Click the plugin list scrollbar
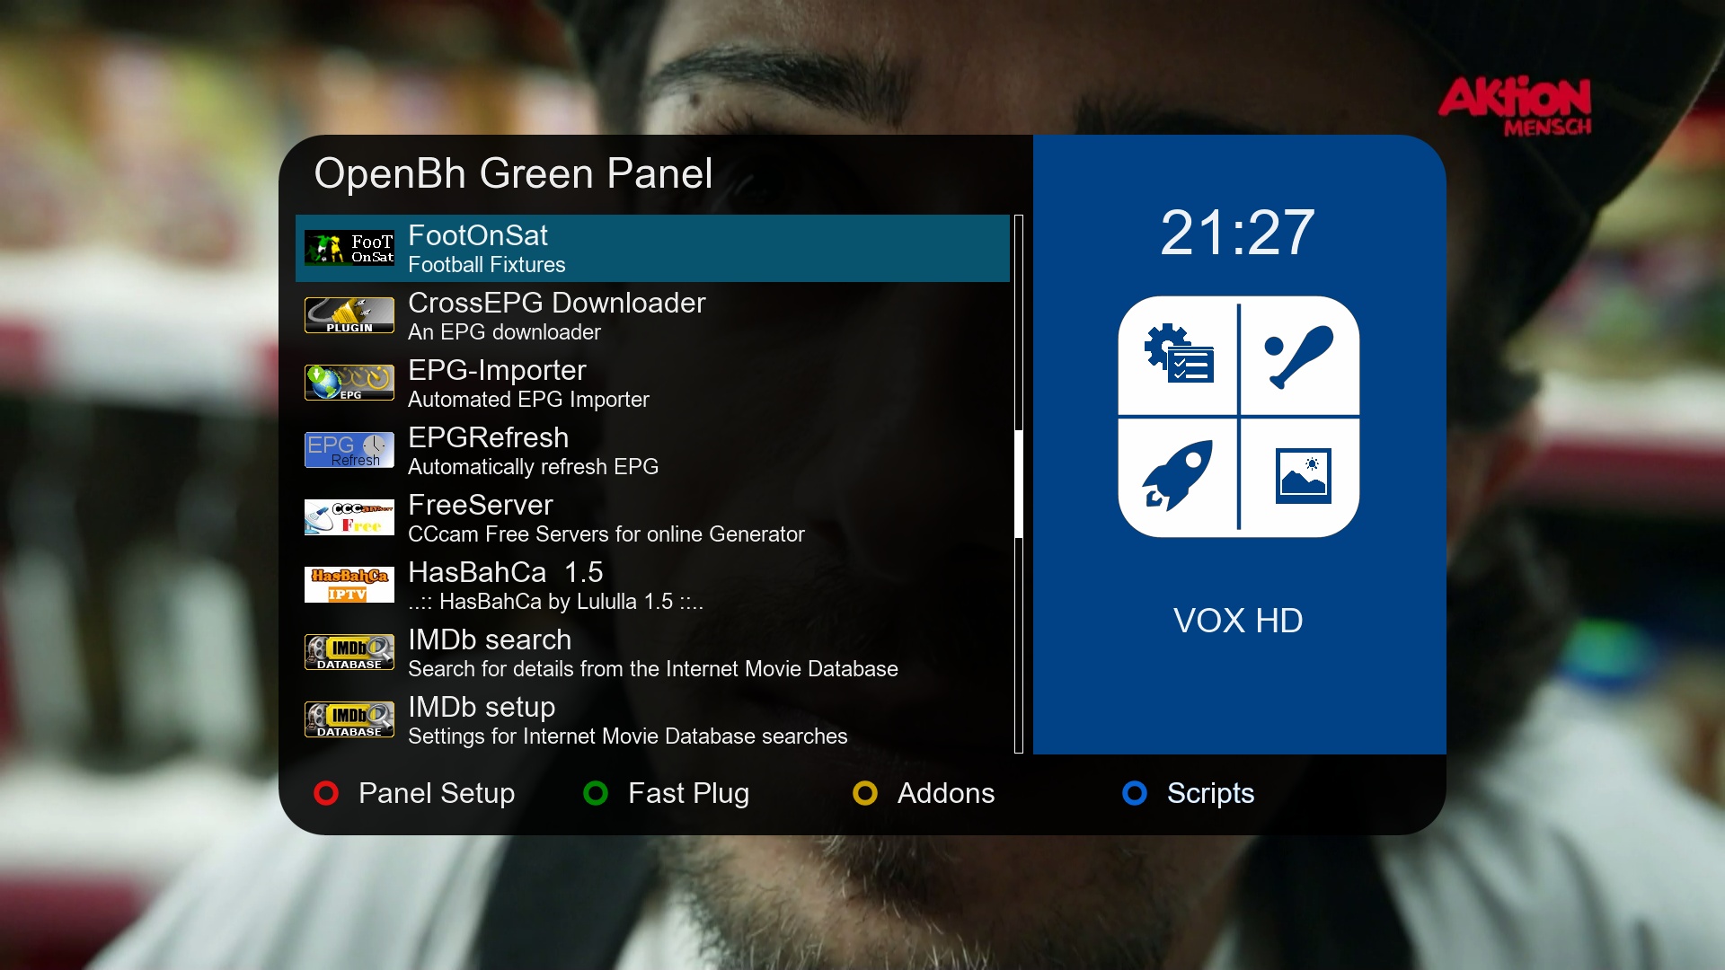Viewport: 1725px width, 970px height. [x=1019, y=484]
